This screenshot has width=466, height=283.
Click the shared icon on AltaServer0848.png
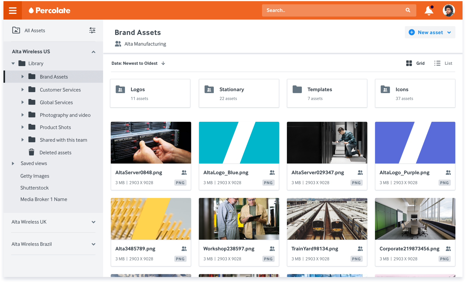(184, 172)
